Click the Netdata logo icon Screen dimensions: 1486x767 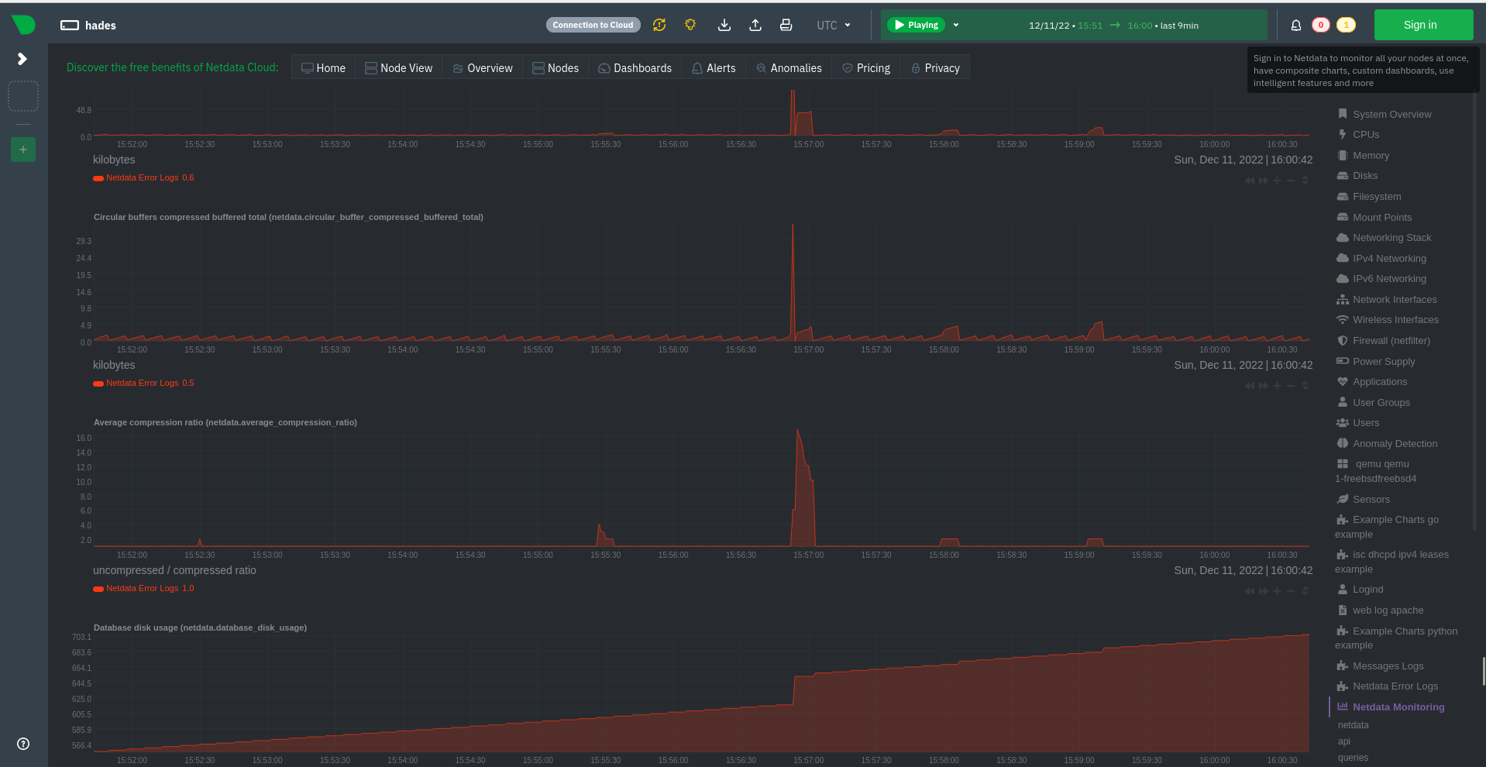point(23,25)
